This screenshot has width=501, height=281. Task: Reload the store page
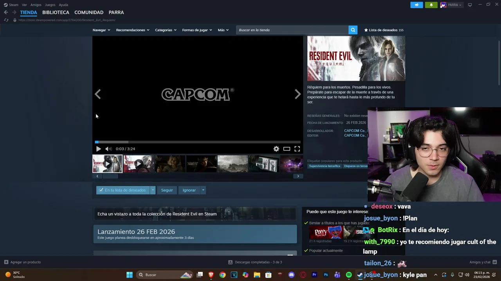pos(6,20)
